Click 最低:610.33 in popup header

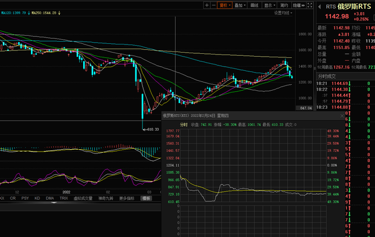273,125
